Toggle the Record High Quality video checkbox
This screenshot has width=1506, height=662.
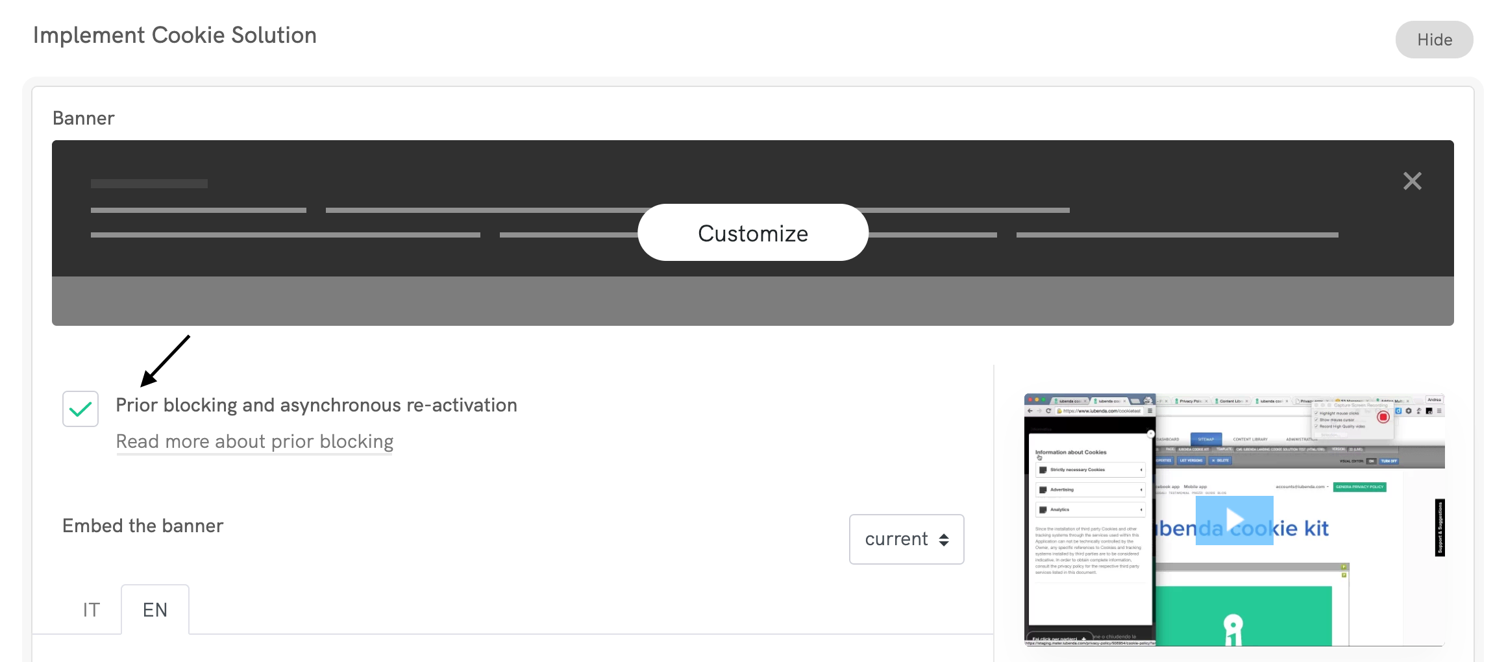[1316, 426]
